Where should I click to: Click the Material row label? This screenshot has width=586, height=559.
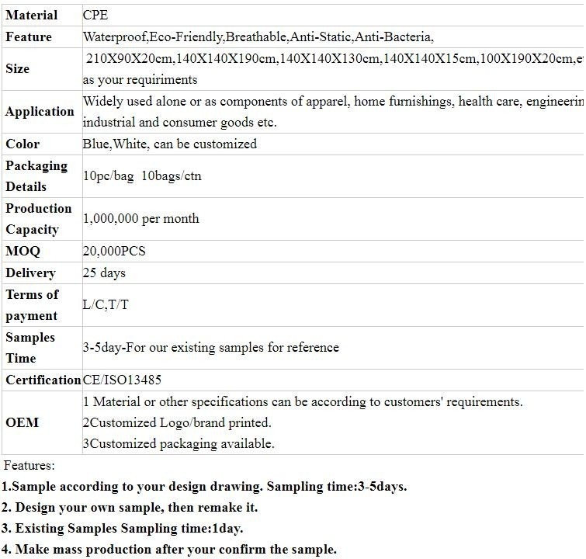[x=31, y=16]
